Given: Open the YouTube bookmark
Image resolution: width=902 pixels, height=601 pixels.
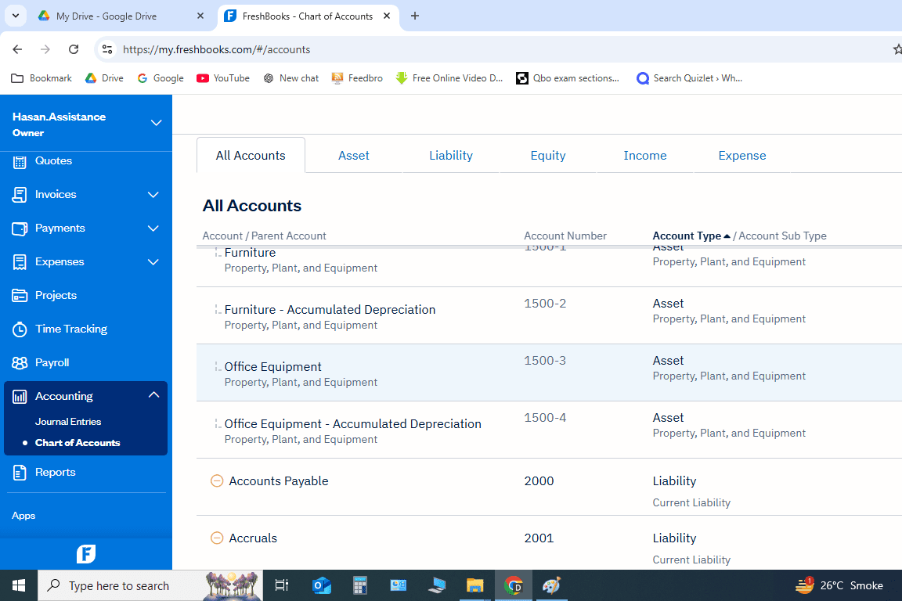Looking at the screenshot, I should 222,78.
